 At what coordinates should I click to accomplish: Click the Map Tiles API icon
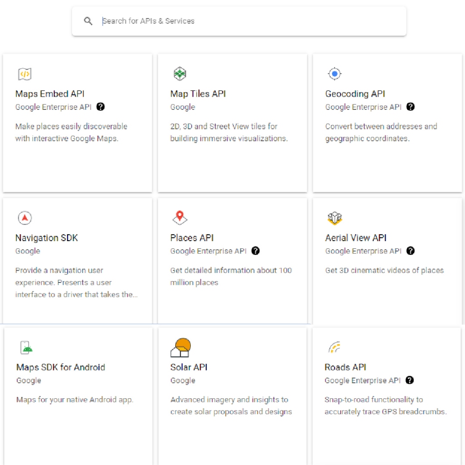[x=180, y=74]
